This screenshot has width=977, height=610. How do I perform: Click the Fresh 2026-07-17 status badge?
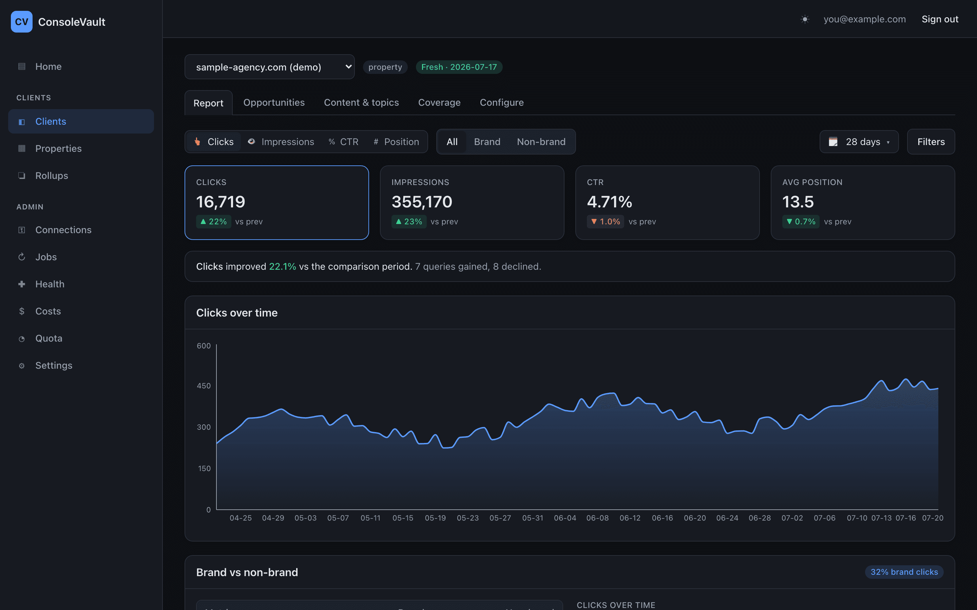click(459, 67)
